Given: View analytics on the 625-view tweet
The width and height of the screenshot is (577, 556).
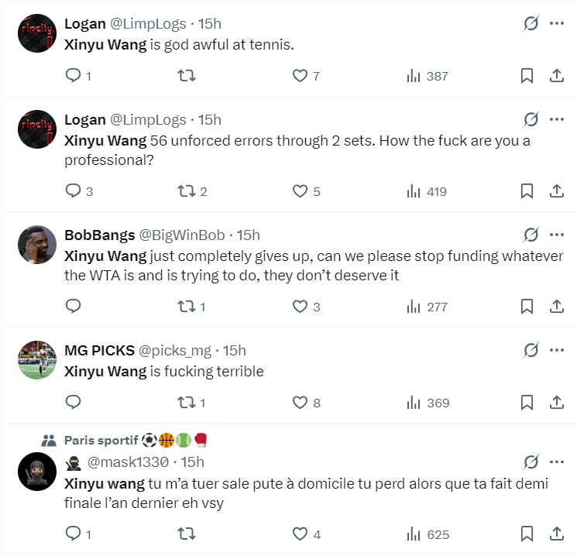Looking at the screenshot, I should pos(427,534).
